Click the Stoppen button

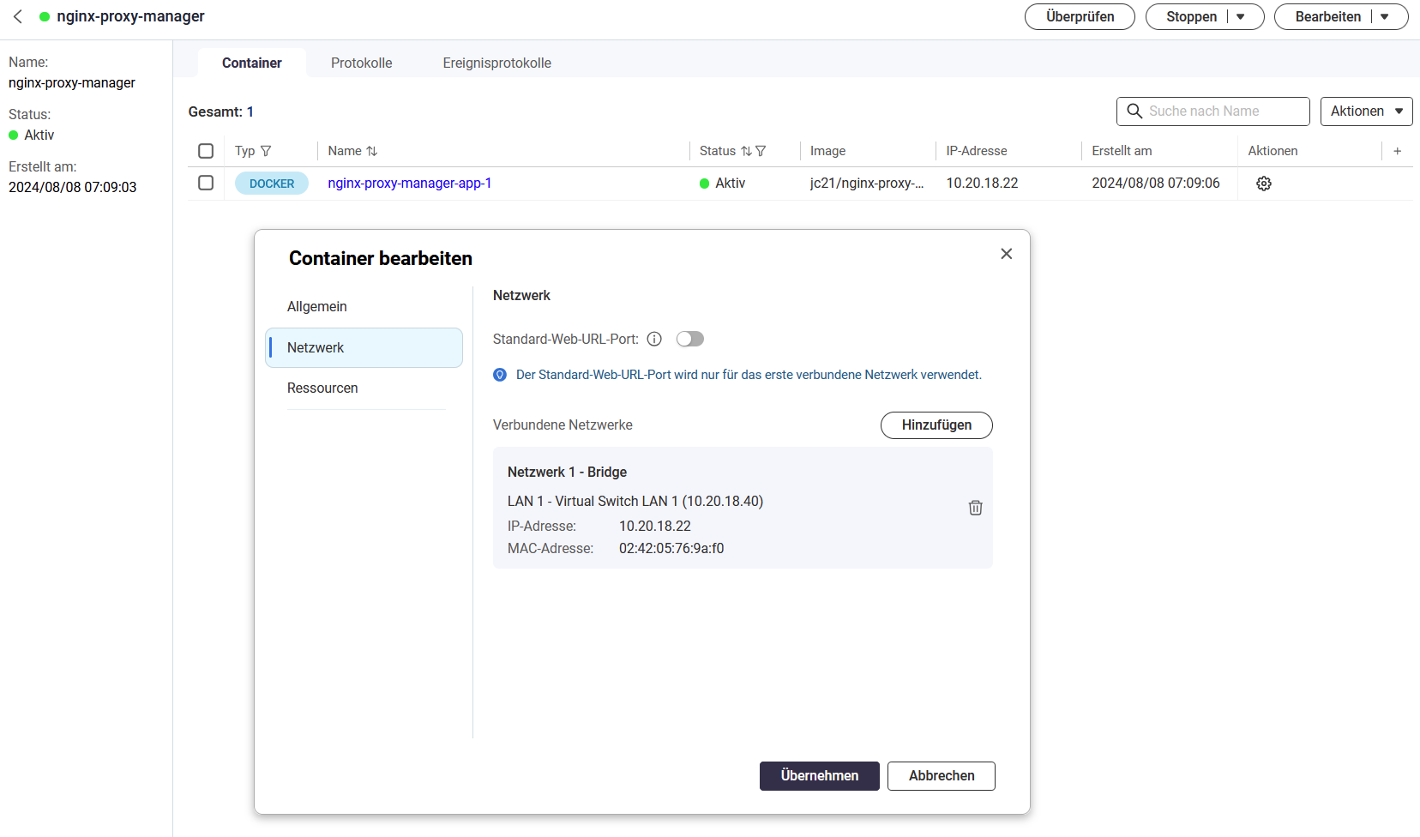point(1191,16)
